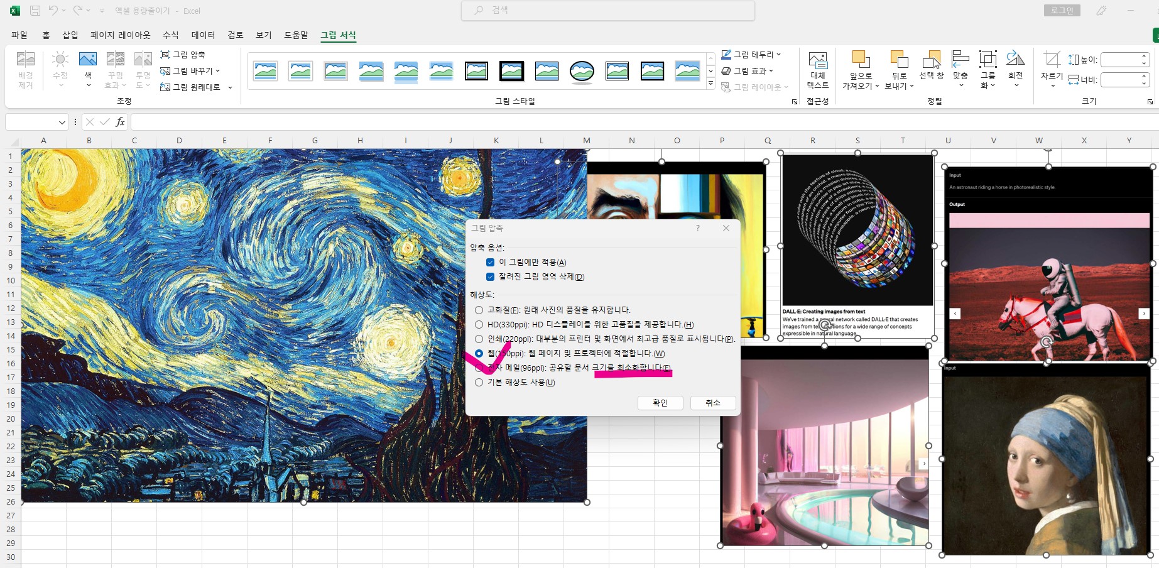Switch to the 삽입 tab

click(x=70, y=35)
